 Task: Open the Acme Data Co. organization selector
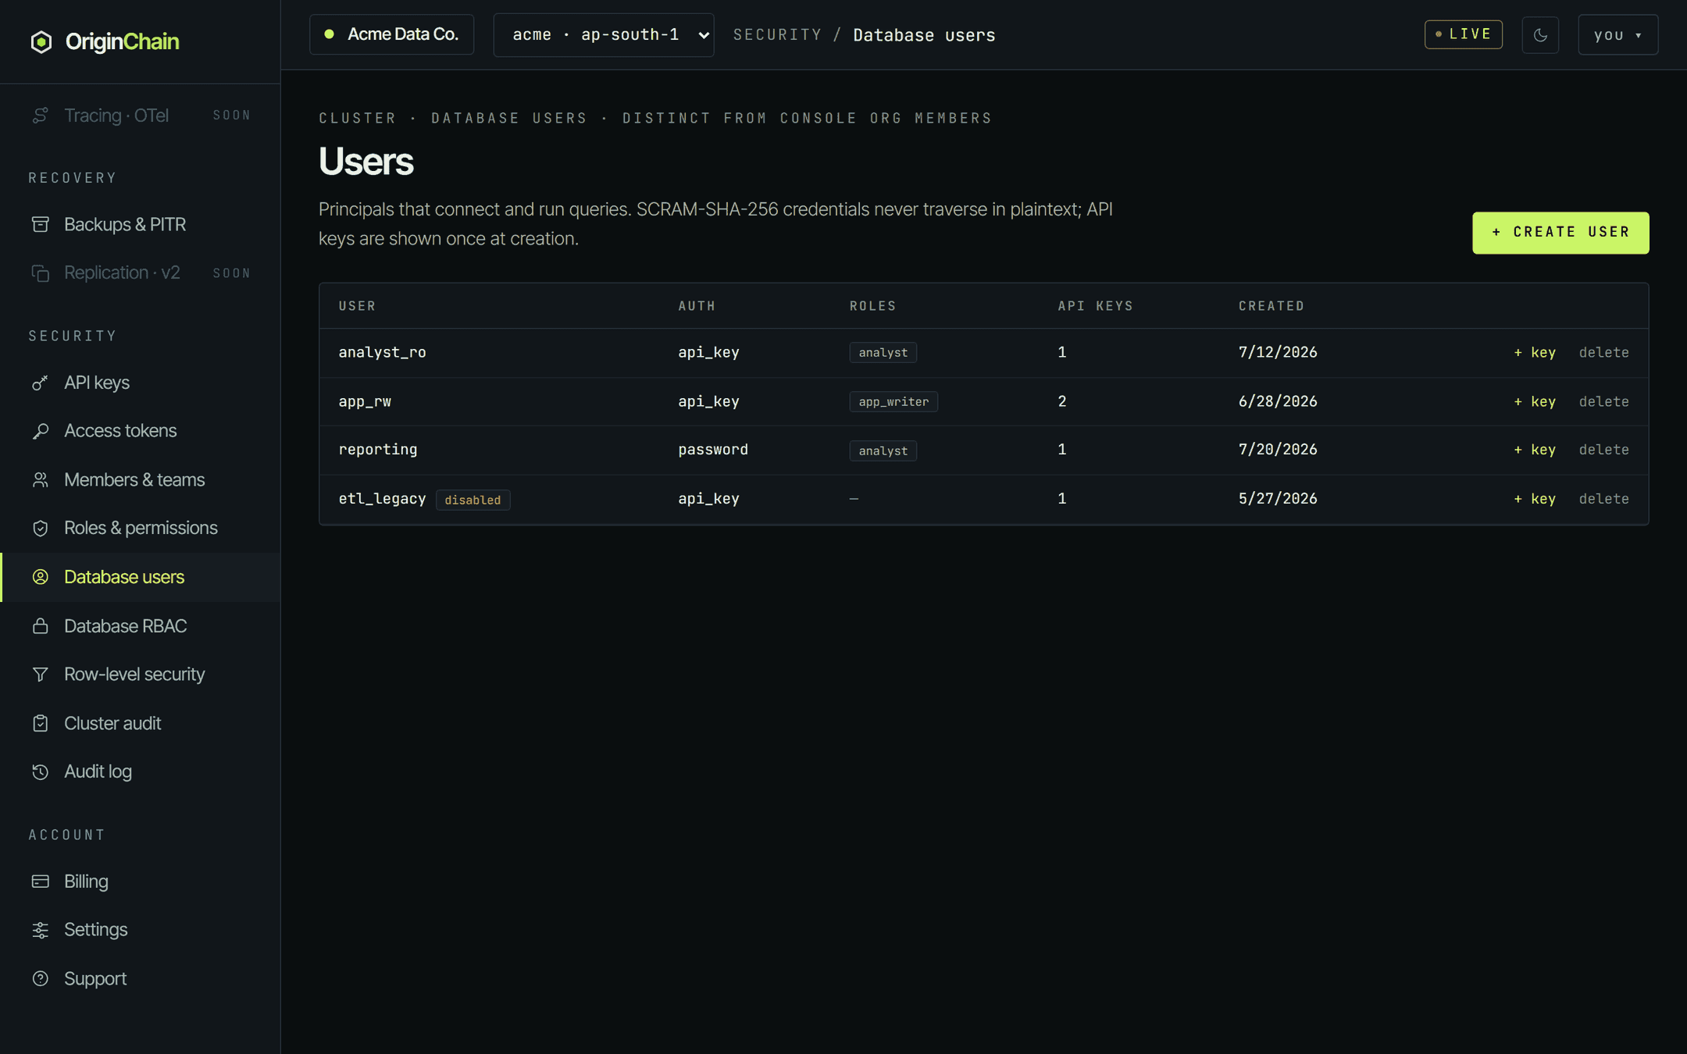(391, 34)
